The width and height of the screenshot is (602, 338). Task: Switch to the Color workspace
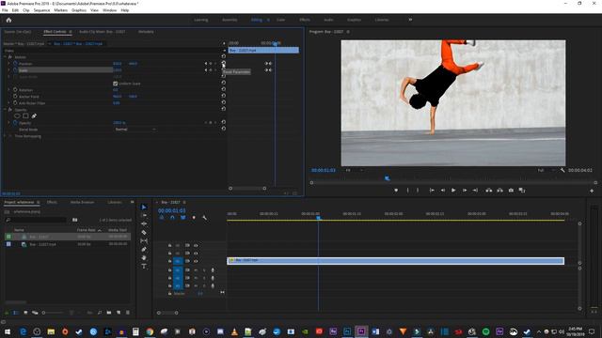(x=280, y=20)
